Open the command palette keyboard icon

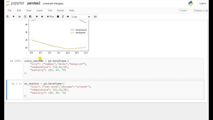click(x=95, y=17)
